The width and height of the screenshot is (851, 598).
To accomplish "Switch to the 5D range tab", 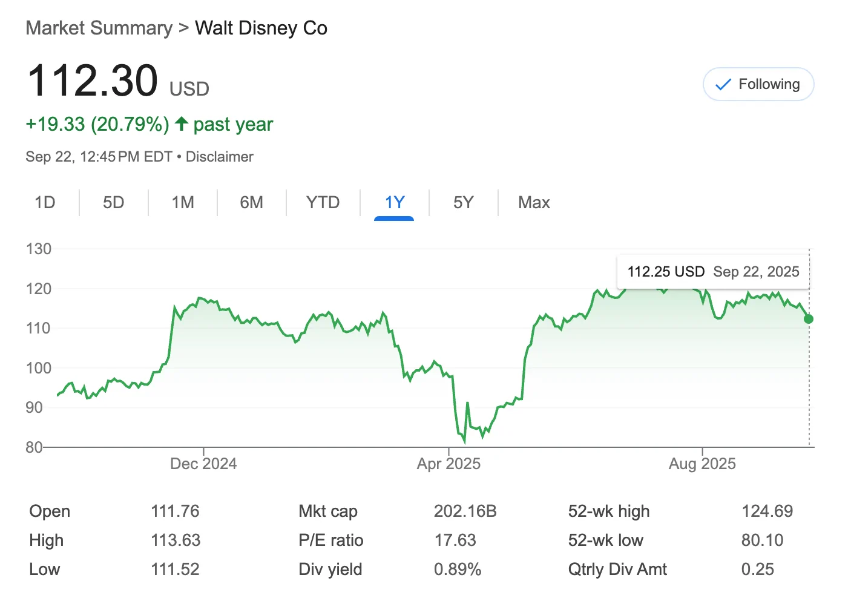I will (114, 202).
